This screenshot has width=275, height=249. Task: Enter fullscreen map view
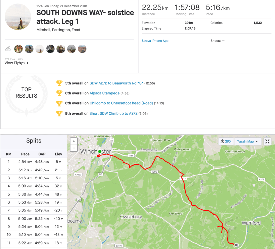267,141
